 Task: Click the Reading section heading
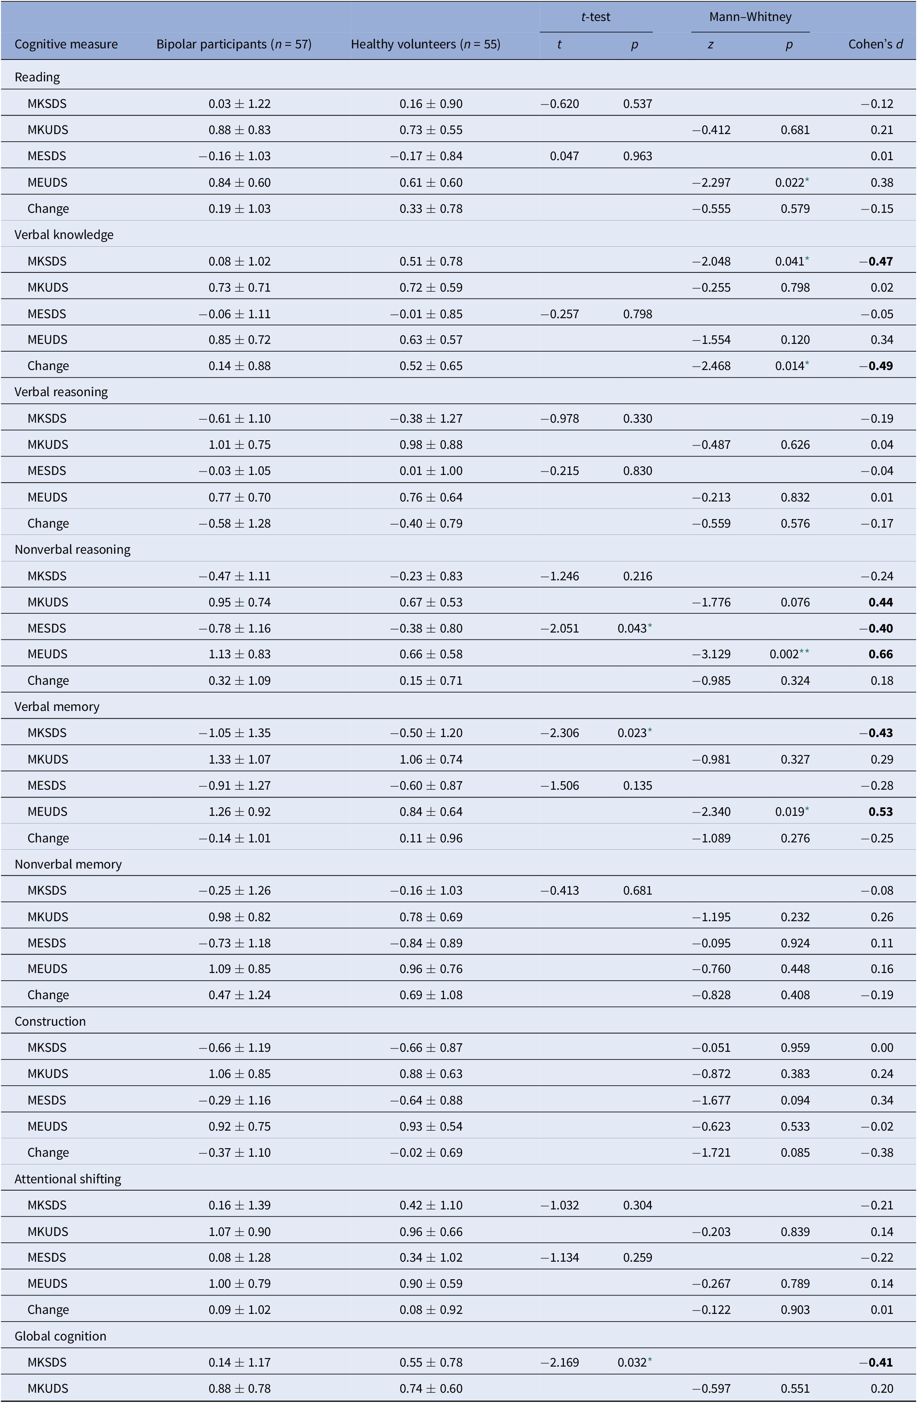pos(37,77)
